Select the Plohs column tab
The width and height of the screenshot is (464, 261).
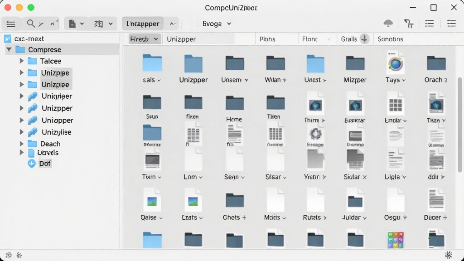pyautogui.click(x=267, y=39)
